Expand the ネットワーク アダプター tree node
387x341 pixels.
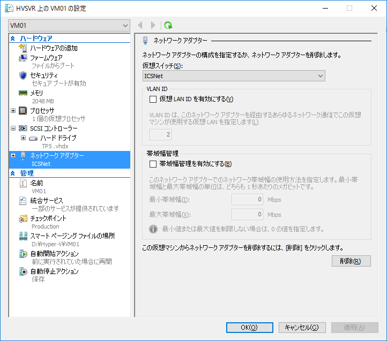click(13, 156)
